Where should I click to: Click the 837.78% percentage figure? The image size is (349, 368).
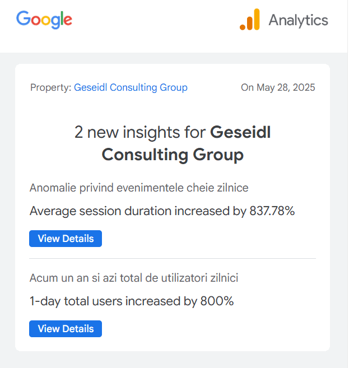click(x=271, y=211)
